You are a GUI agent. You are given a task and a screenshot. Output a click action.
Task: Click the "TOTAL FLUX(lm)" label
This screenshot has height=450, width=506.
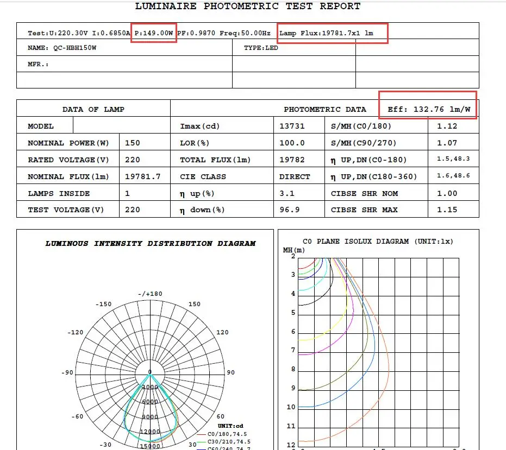pos(215,160)
